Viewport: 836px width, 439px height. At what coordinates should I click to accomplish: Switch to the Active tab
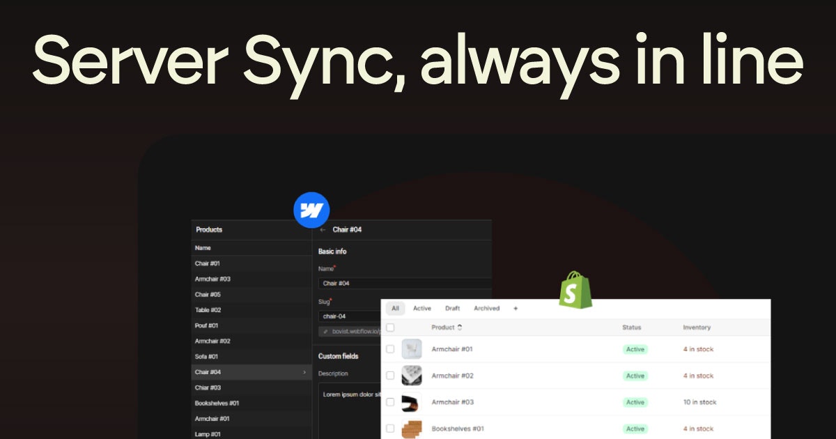[x=422, y=308]
